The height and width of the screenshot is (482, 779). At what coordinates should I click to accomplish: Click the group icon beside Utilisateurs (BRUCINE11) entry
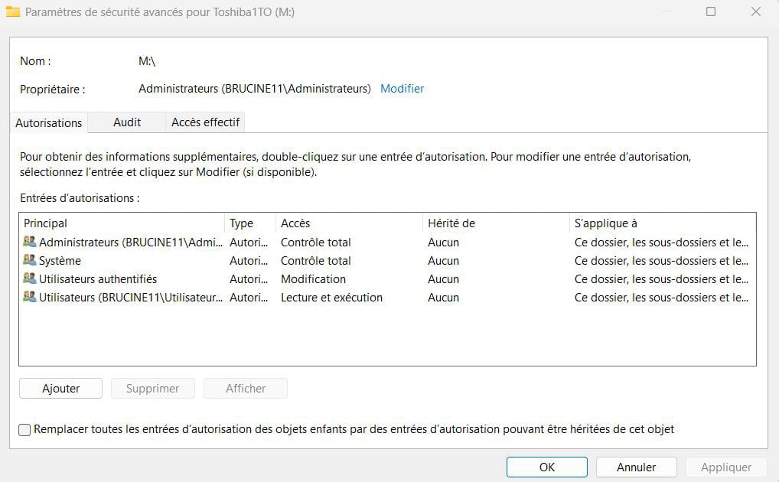pos(30,297)
